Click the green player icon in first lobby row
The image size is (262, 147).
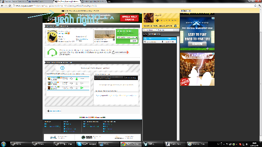tap(77, 79)
